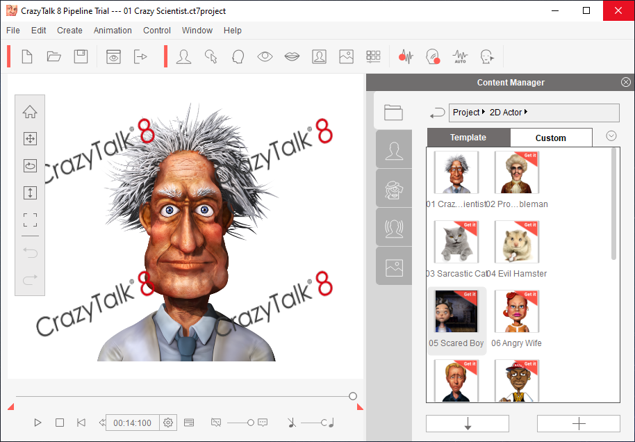This screenshot has width=635, height=442.
Task: Reset view with the Home icon
Action: click(x=30, y=112)
